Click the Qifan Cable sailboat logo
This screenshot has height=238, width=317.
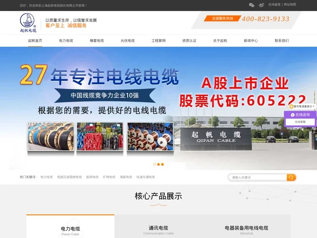tap(28, 22)
